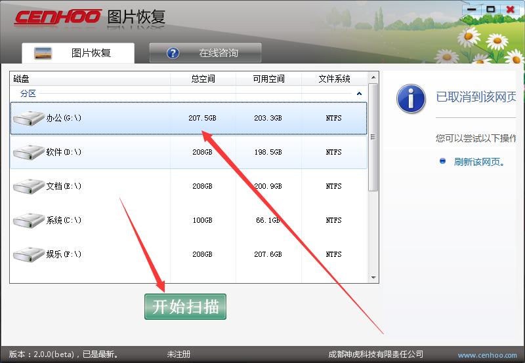Click 未注册 unregistered status text
This screenshot has width=525, height=363.
(x=178, y=354)
